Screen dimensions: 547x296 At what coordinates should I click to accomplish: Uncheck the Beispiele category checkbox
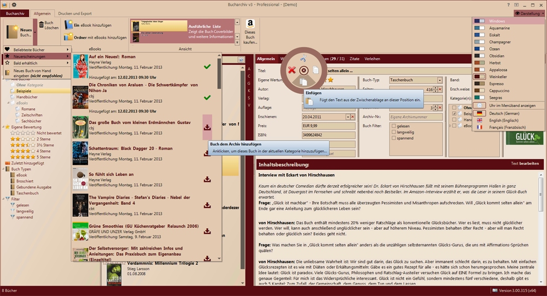[454, 114]
